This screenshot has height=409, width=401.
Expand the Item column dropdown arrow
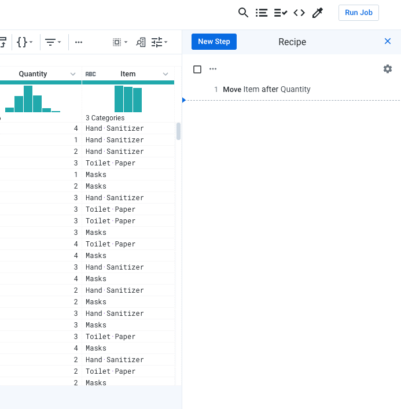click(x=166, y=74)
